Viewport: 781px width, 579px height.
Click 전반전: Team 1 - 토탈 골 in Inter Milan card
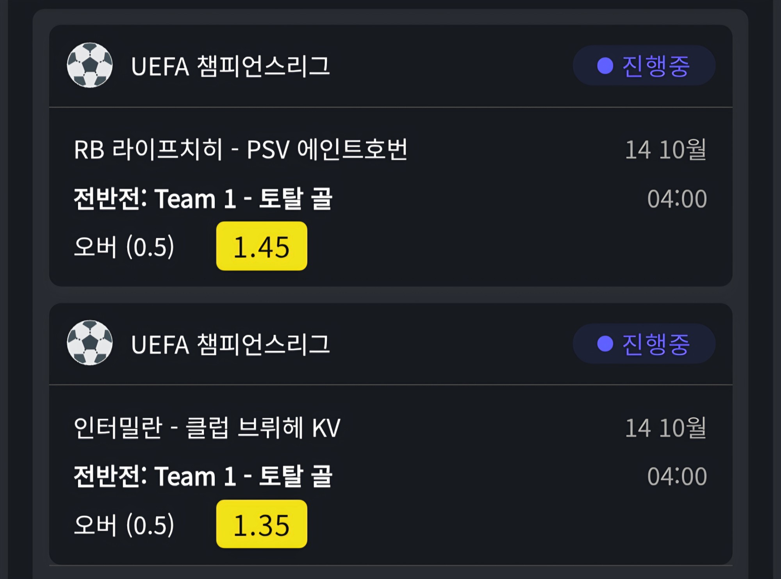(203, 476)
